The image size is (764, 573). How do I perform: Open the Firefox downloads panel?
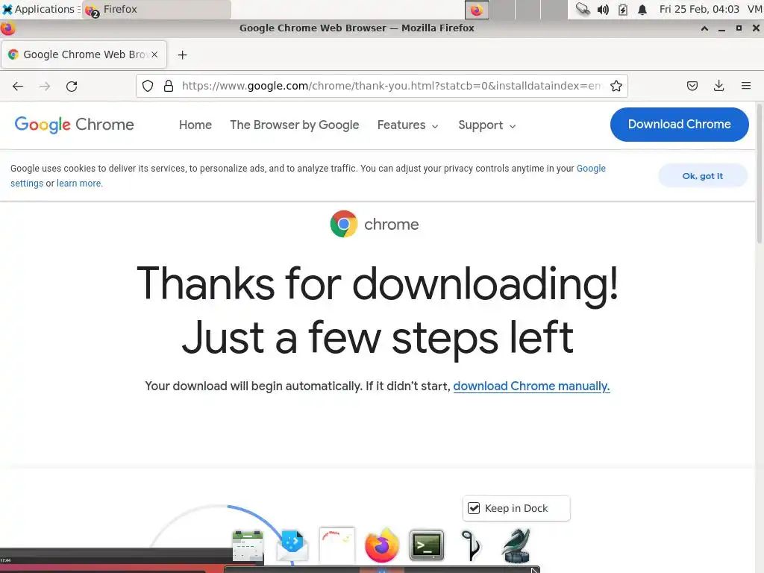pyautogui.click(x=718, y=87)
